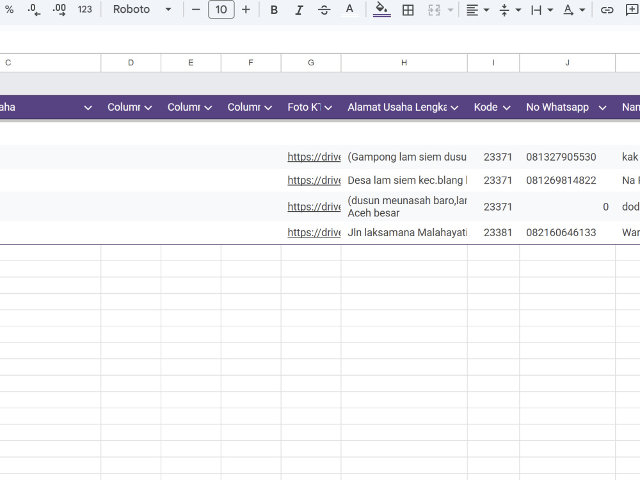Select column H header

tap(404, 63)
